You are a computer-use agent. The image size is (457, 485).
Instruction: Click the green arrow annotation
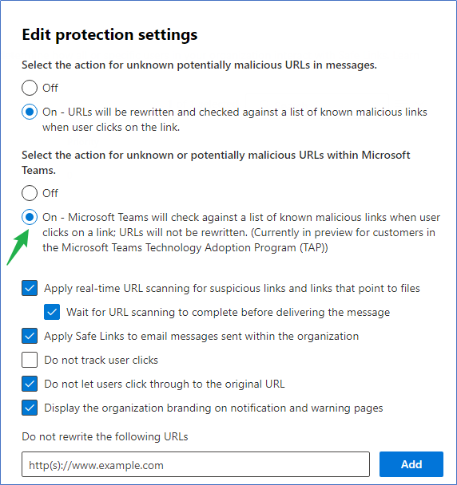tap(18, 246)
